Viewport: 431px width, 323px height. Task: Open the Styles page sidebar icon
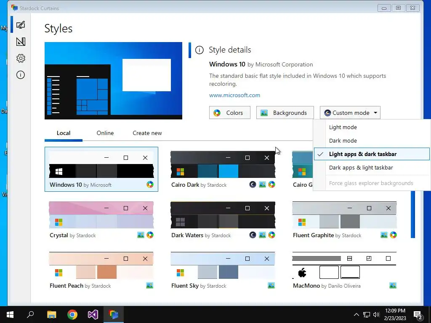click(x=21, y=25)
